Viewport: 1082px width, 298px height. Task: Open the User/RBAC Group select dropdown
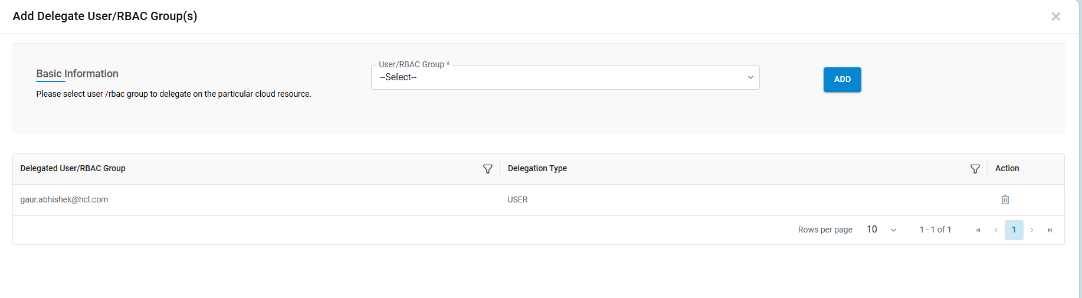565,77
